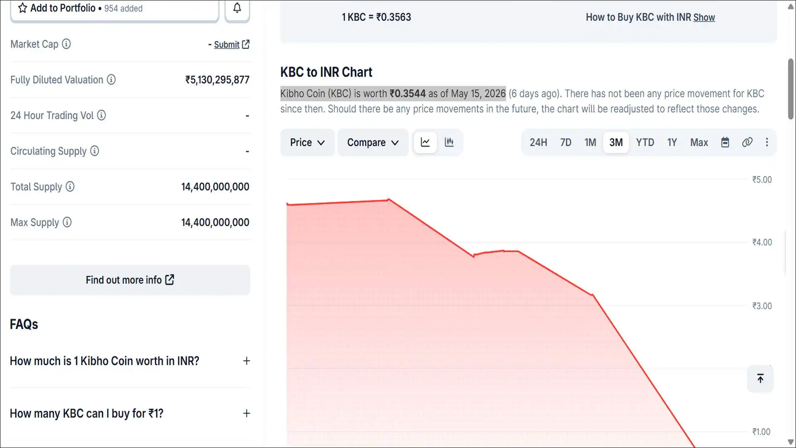Click Fully Diluted Valuation value ₹5,130,295,877

tap(217, 80)
